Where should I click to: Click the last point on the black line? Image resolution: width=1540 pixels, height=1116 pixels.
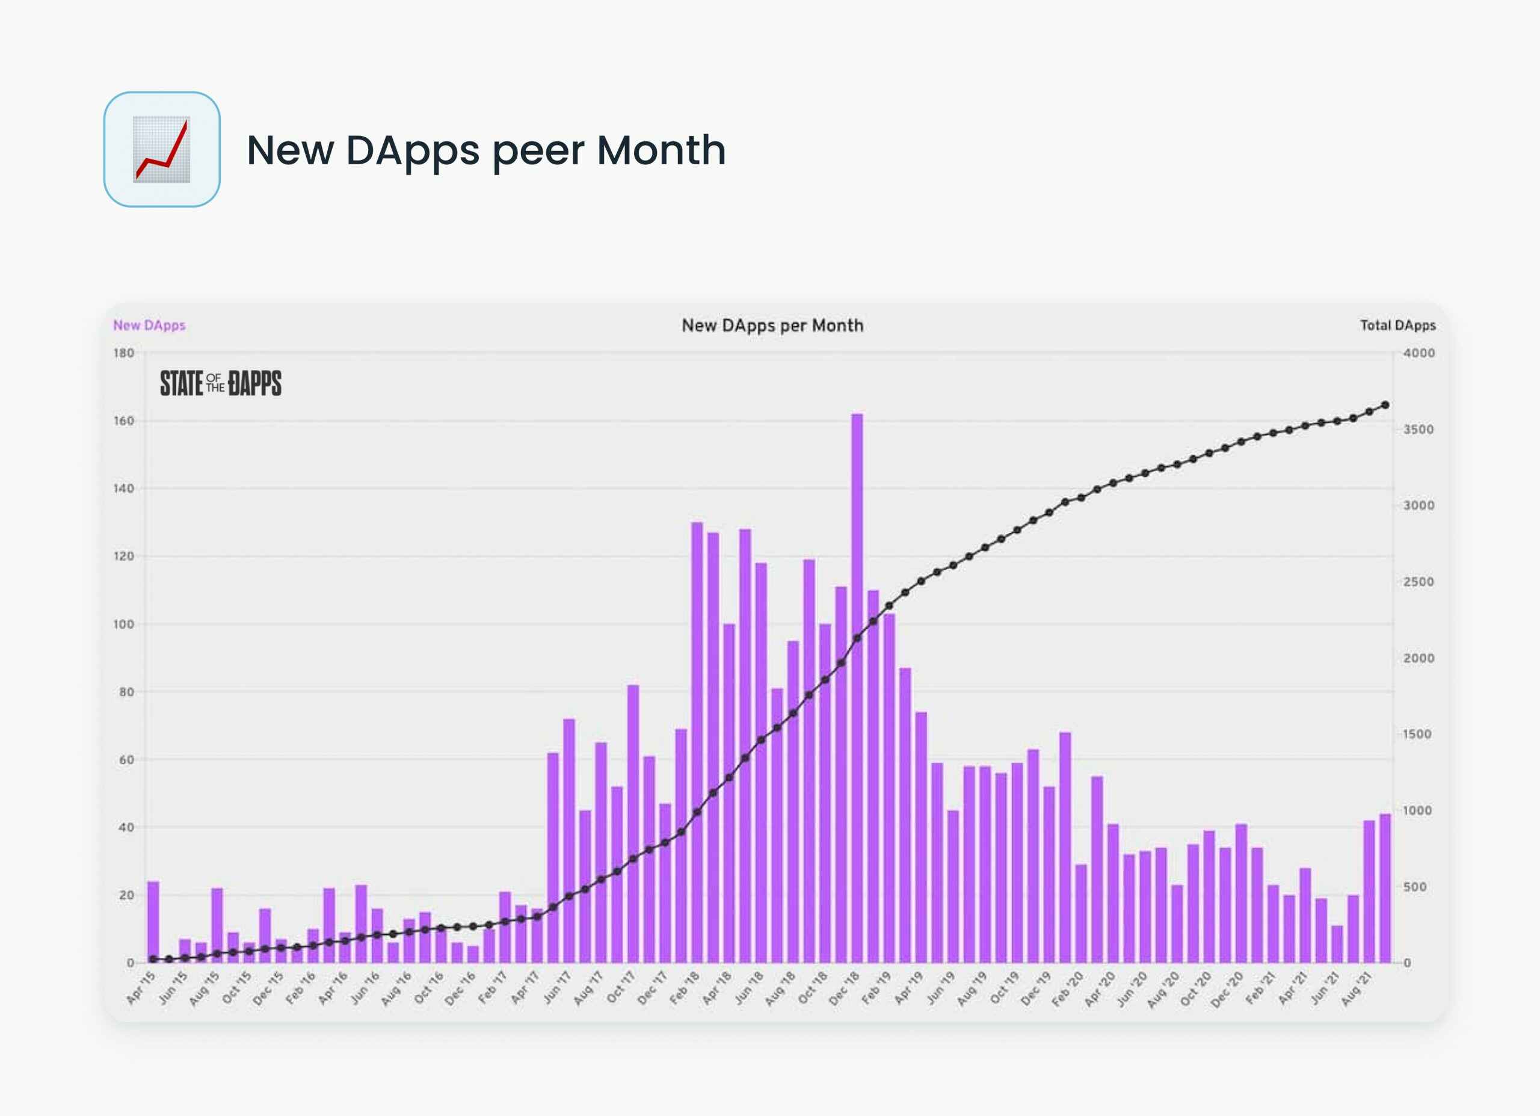click(x=1385, y=405)
